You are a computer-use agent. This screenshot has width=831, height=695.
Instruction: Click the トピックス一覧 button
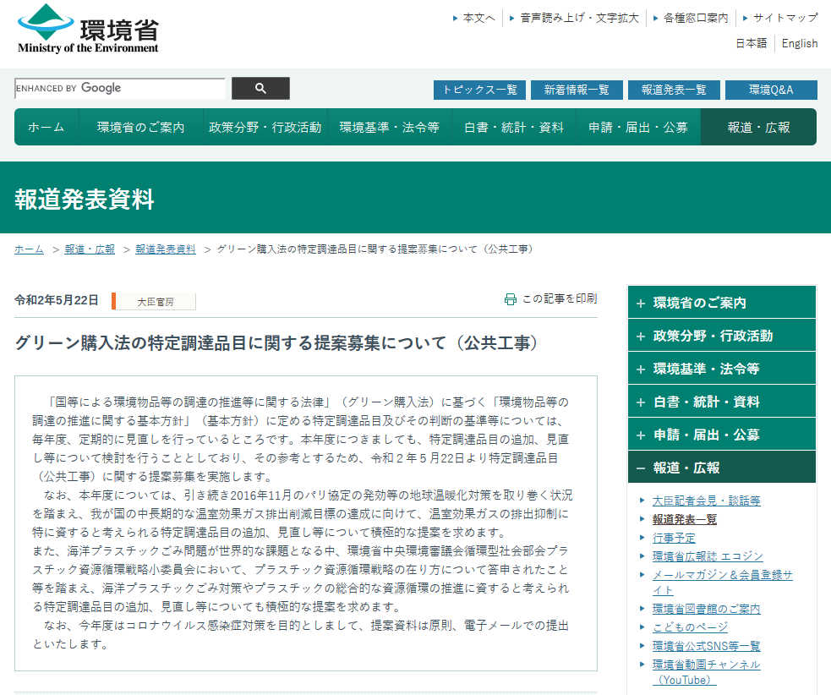[479, 90]
